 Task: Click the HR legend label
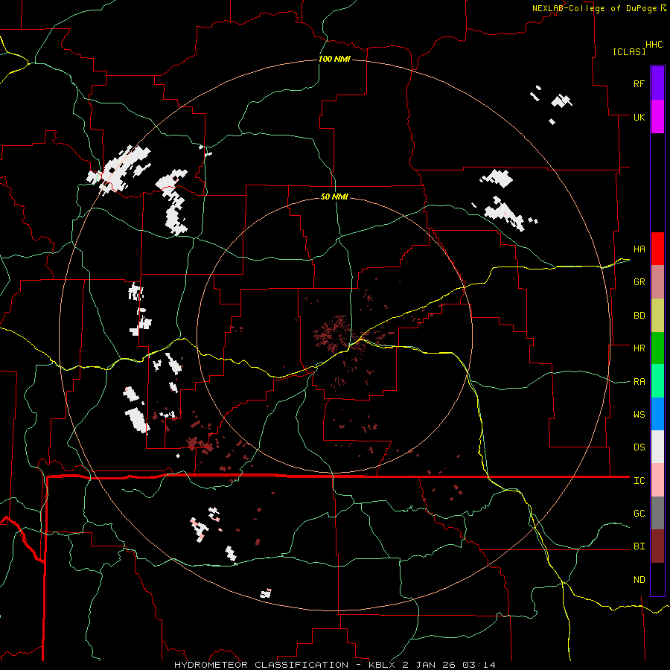click(x=639, y=348)
